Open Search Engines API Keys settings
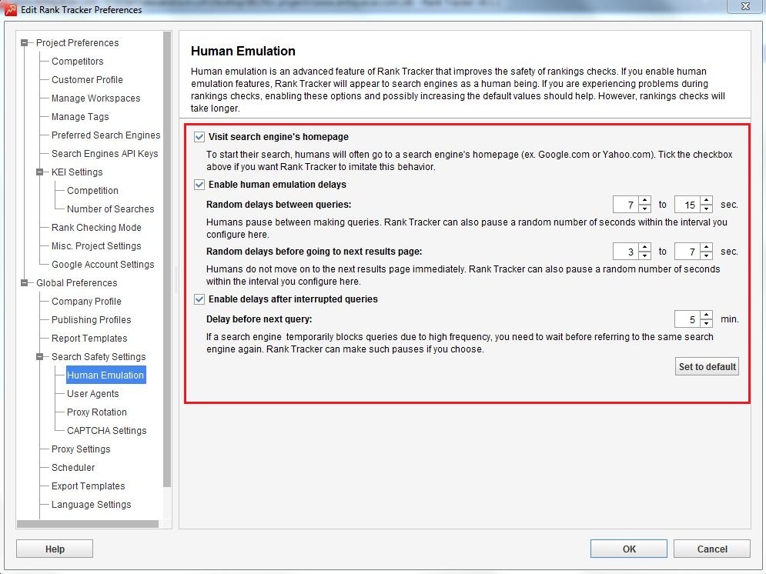The height and width of the screenshot is (574, 766). 105,154
